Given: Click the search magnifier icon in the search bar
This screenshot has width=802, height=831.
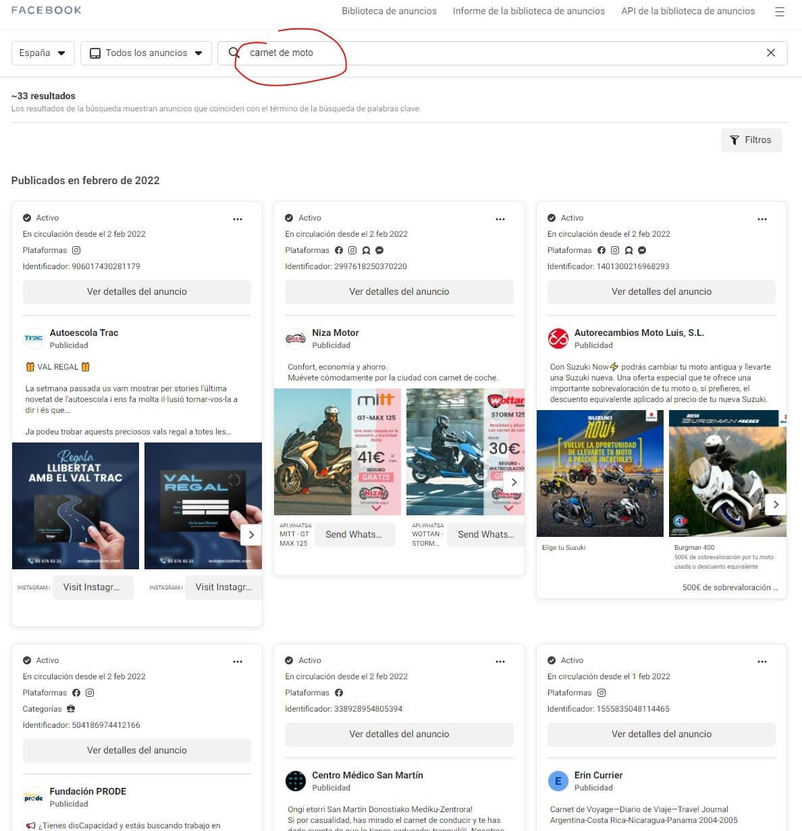Looking at the screenshot, I should (233, 52).
